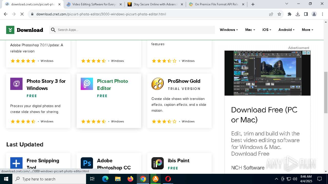
Task: Expand the More dropdown menu
Action: pos(307,30)
